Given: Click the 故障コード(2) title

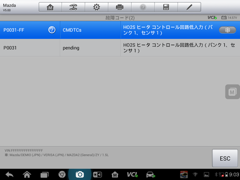Looking at the screenshot, I should [x=120, y=17].
